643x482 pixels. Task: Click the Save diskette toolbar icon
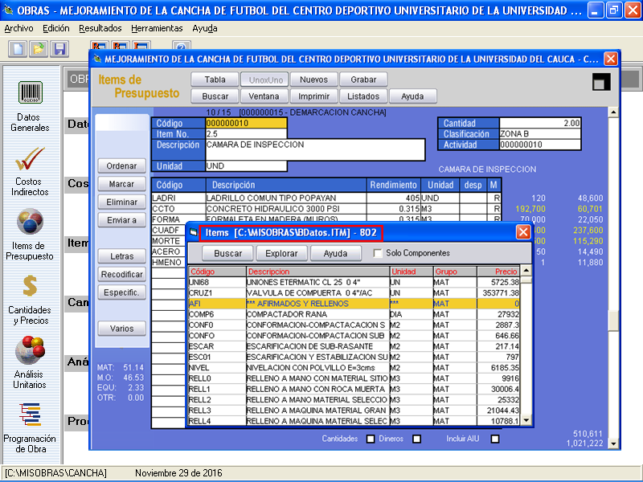pyautogui.click(x=59, y=49)
